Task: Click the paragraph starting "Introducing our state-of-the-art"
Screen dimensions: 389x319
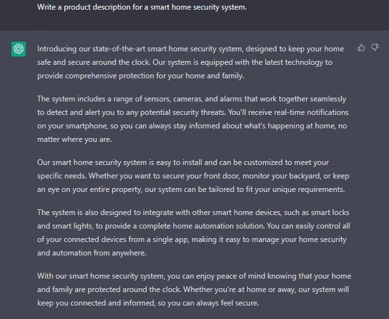Action: click(x=191, y=62)
